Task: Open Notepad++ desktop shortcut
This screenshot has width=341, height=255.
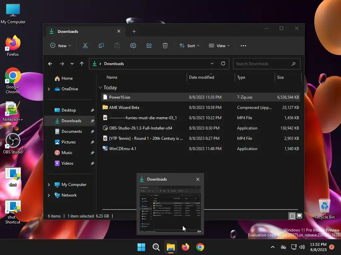Action: pyautogui.click(x=13, y=112)
